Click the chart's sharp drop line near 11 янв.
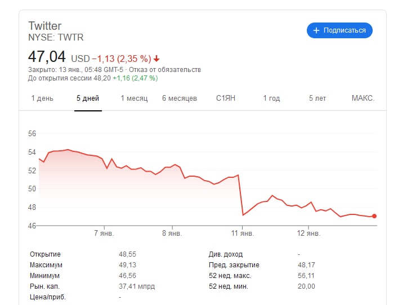 point(240,195)
